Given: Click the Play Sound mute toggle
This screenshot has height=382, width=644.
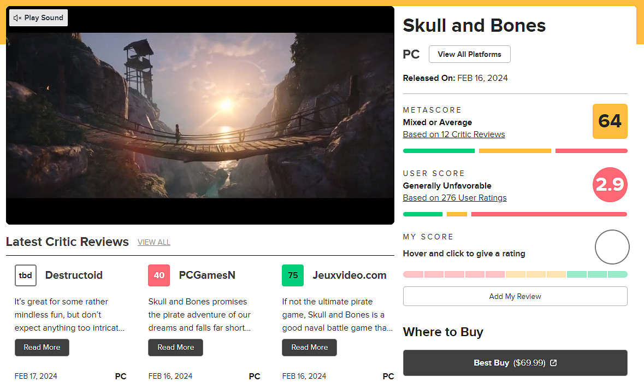Looking at the screenshot, I should coord(38,17).
